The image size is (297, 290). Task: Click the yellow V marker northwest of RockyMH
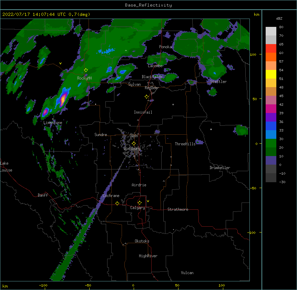coord(60,63)
